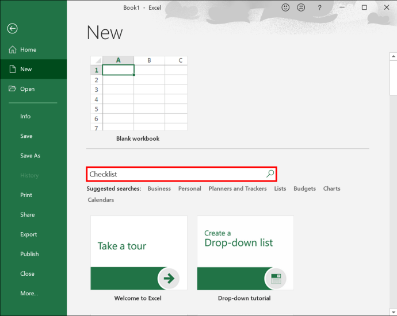Send a frown feedback face icon
This screenshot has height=316, width=397.
[x=301, y=7]
